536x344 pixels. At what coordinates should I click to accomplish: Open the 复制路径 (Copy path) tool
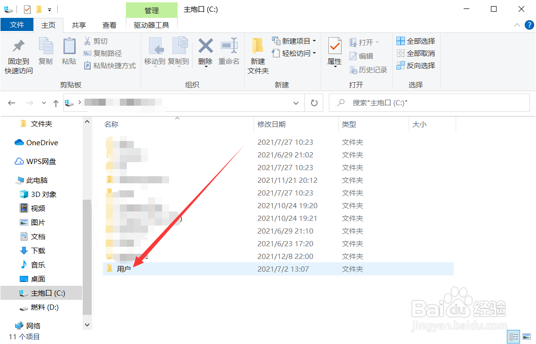[101, 53]
